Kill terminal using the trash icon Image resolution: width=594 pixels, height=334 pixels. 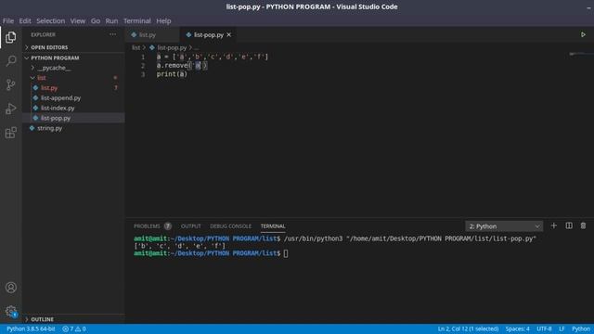583,225
